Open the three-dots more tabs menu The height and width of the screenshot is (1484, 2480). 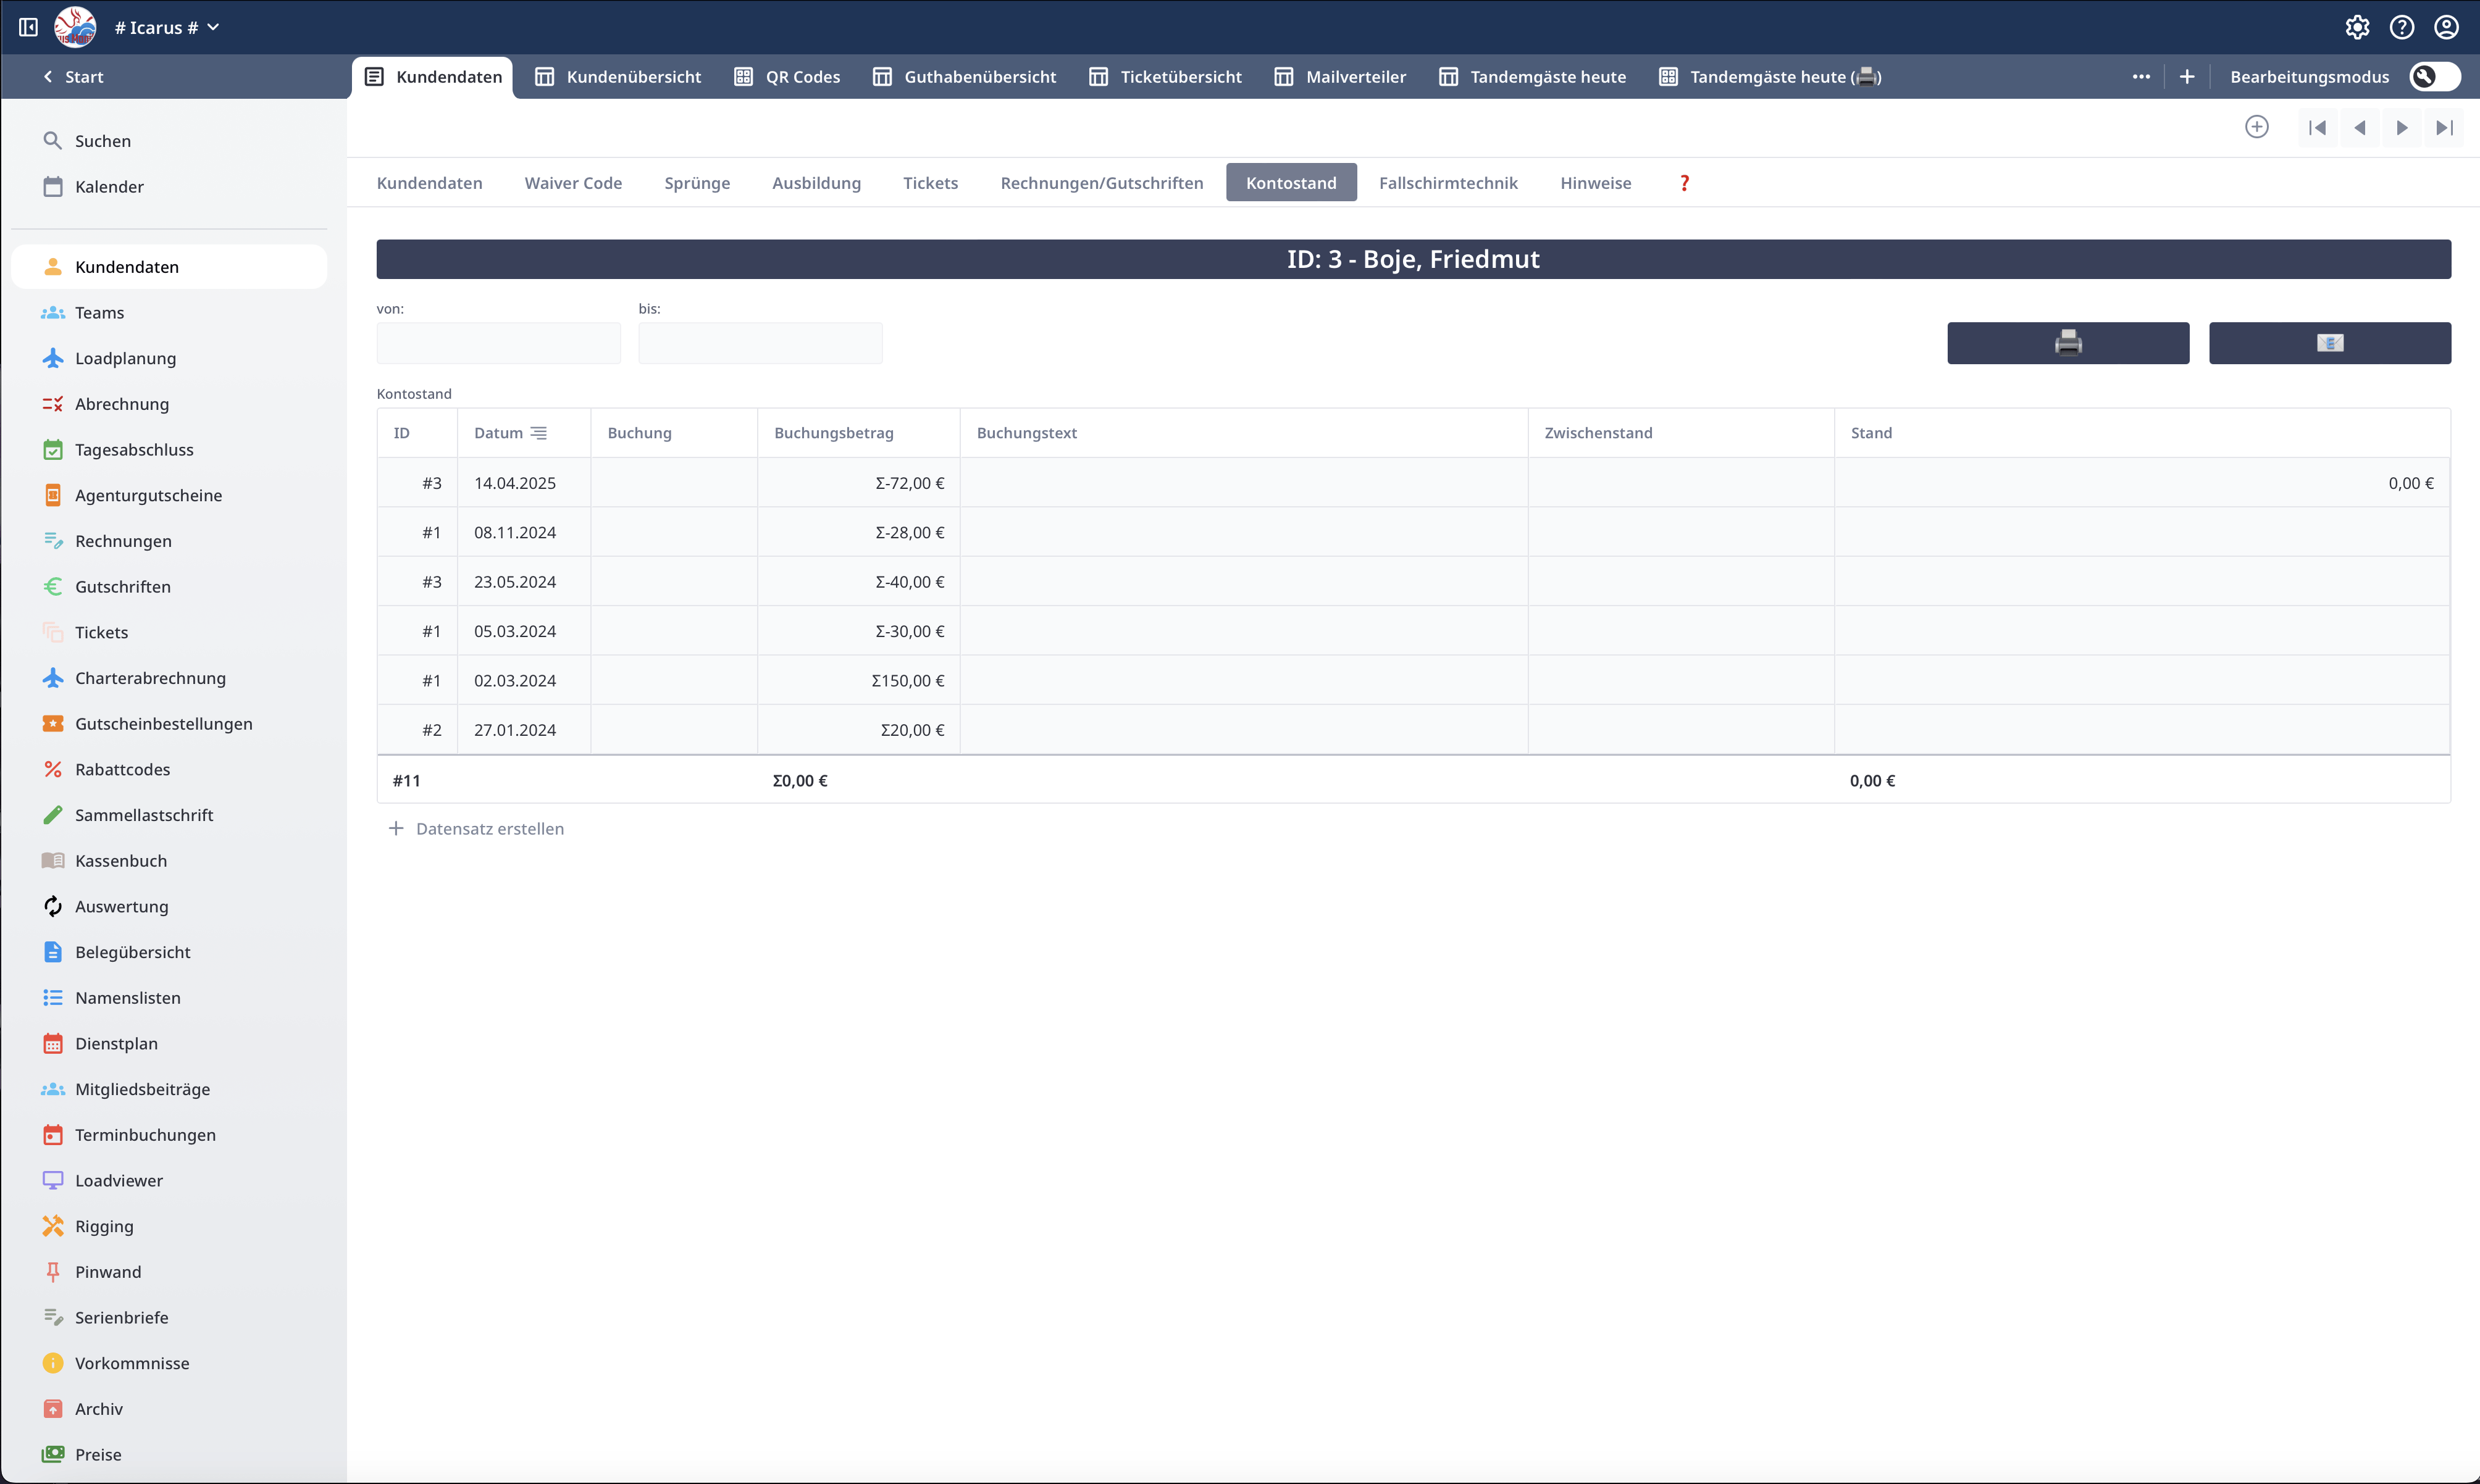click(2140, 77)
